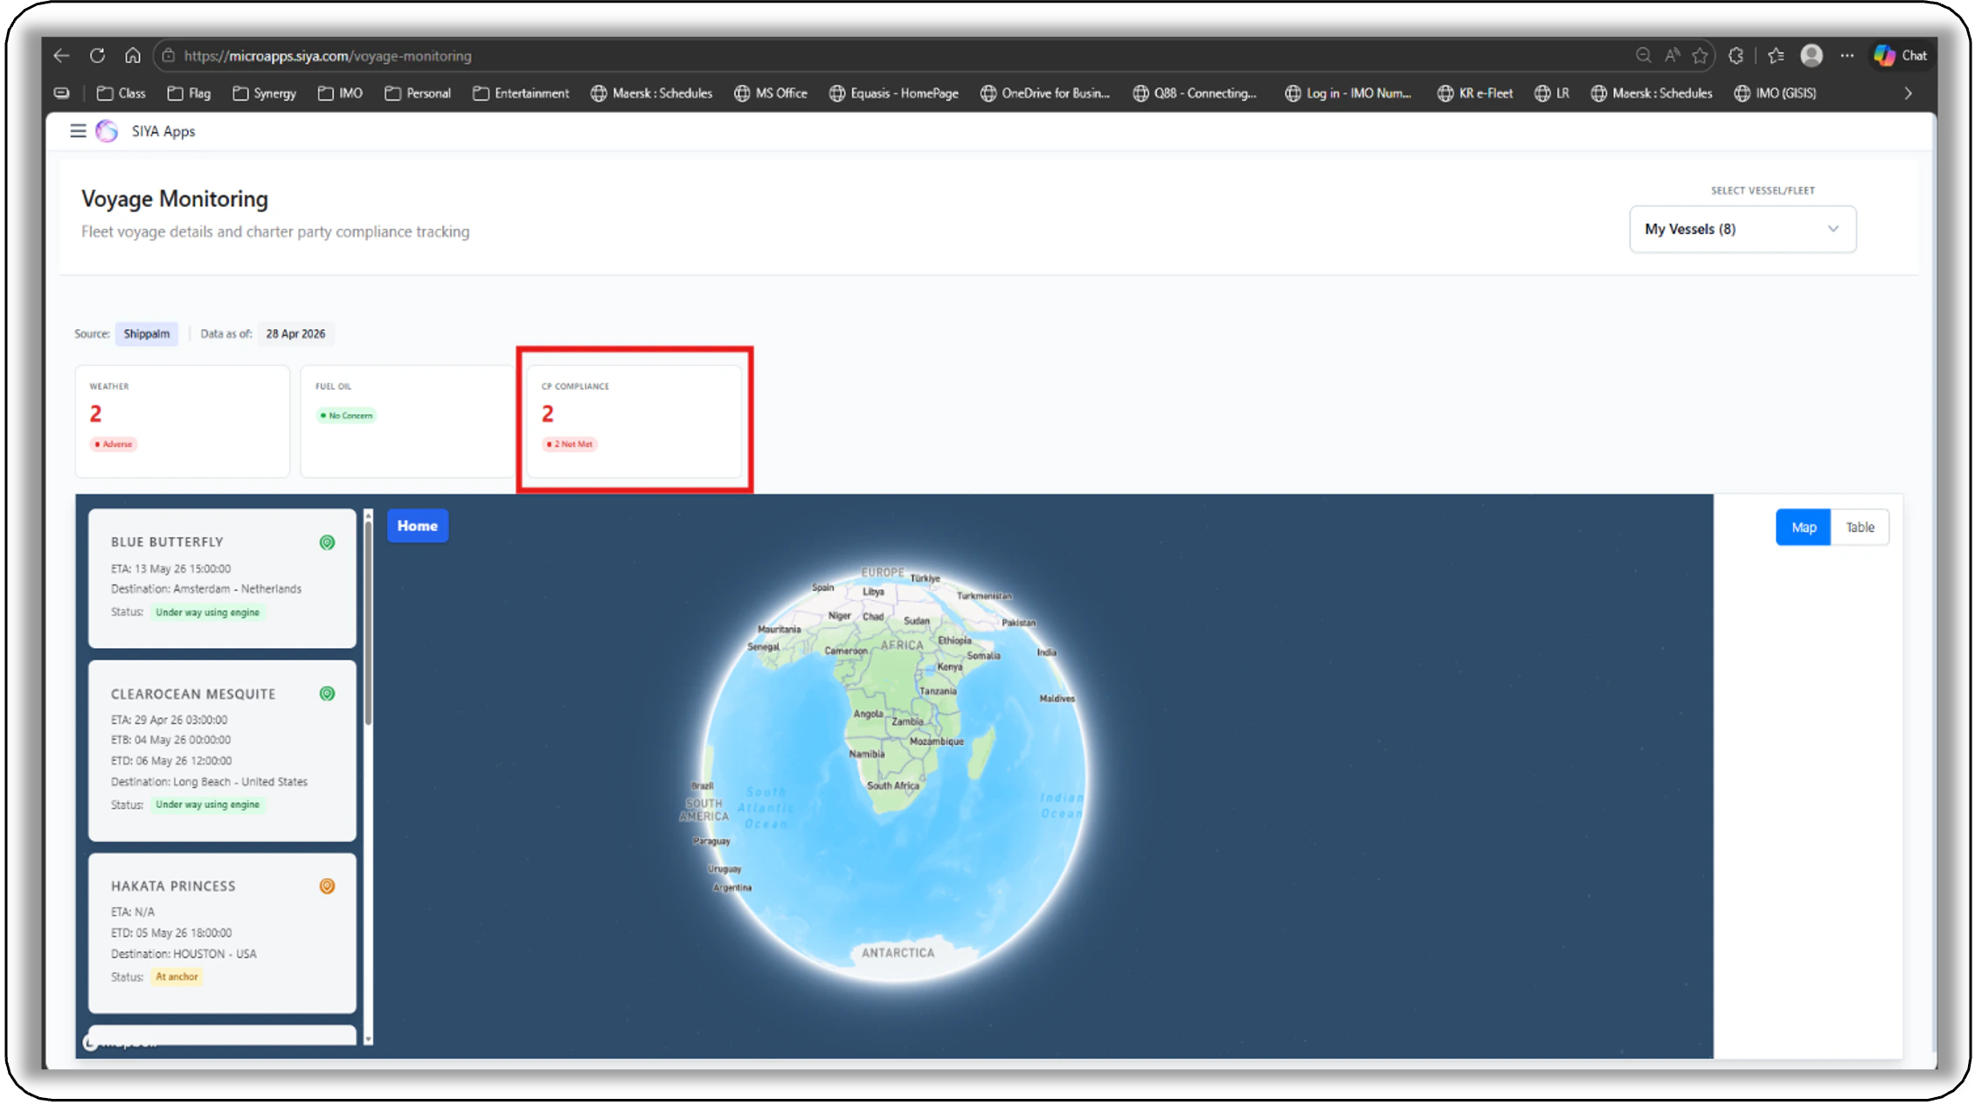Select the HAKATA PRINCESS vessel card
The image size is (1982, 1105).
click(x=222, y=934)
